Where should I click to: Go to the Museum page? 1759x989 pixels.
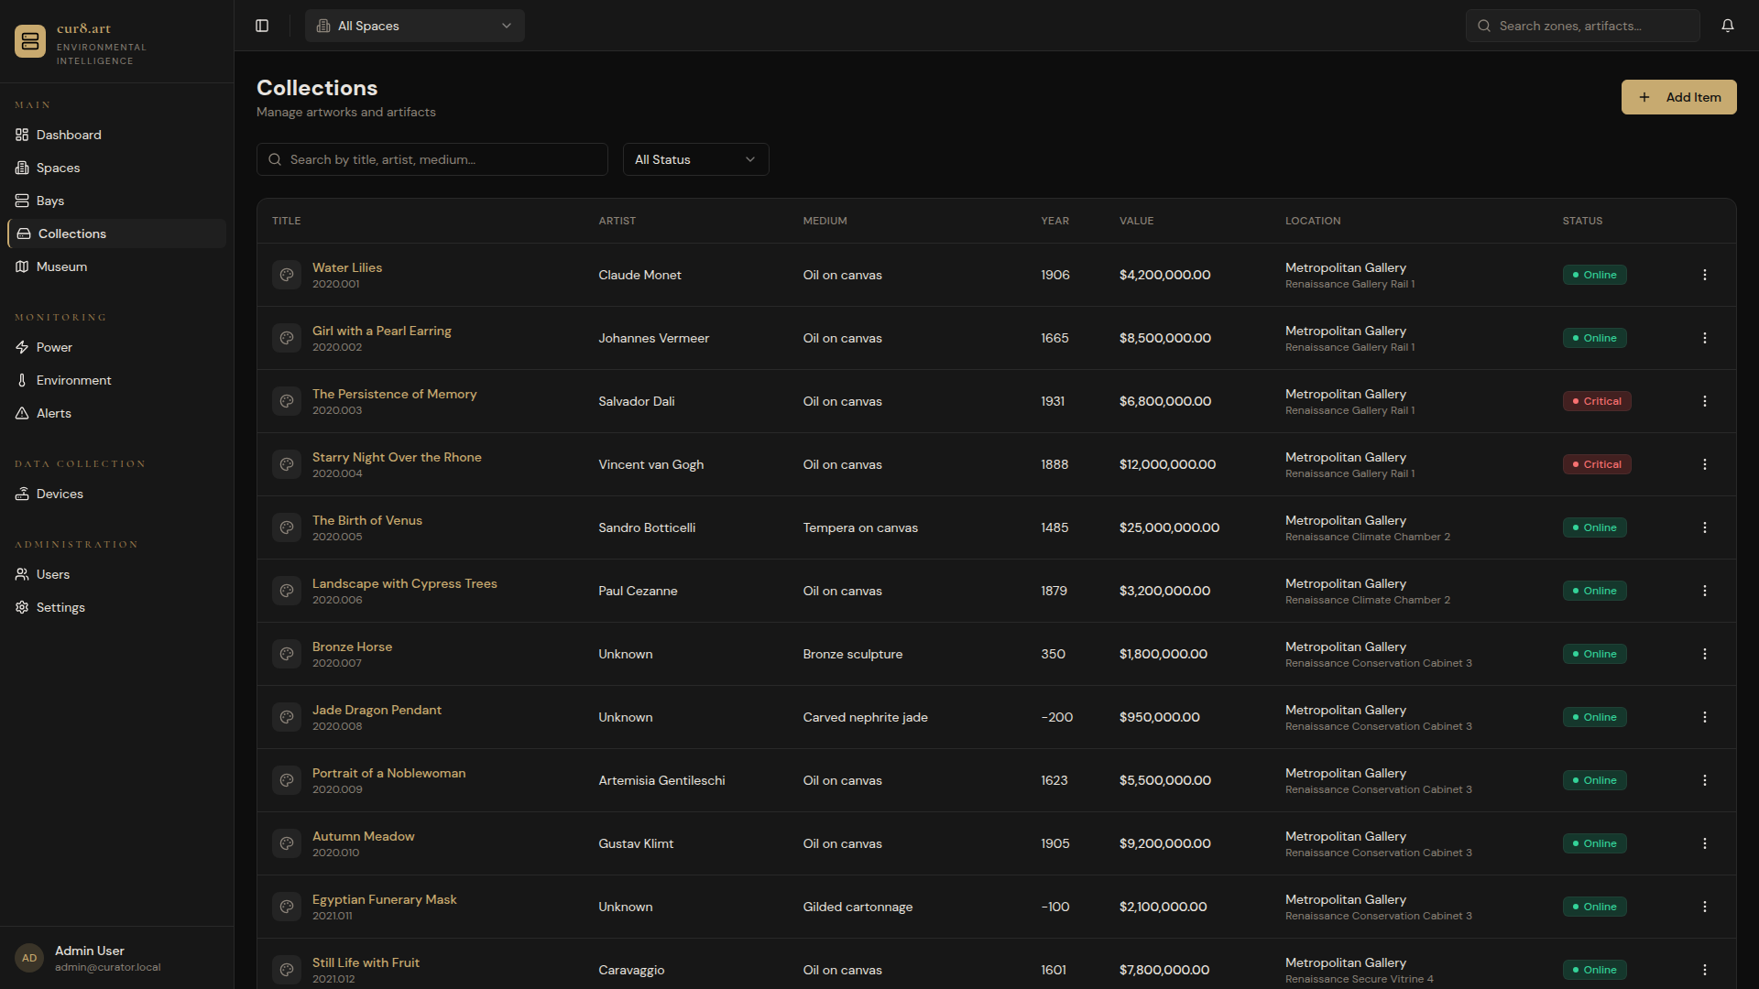(61, 266)
